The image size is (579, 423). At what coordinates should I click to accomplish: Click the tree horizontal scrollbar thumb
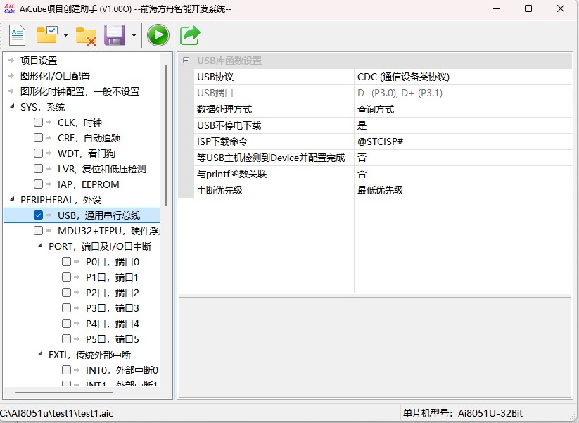(64, 392)
